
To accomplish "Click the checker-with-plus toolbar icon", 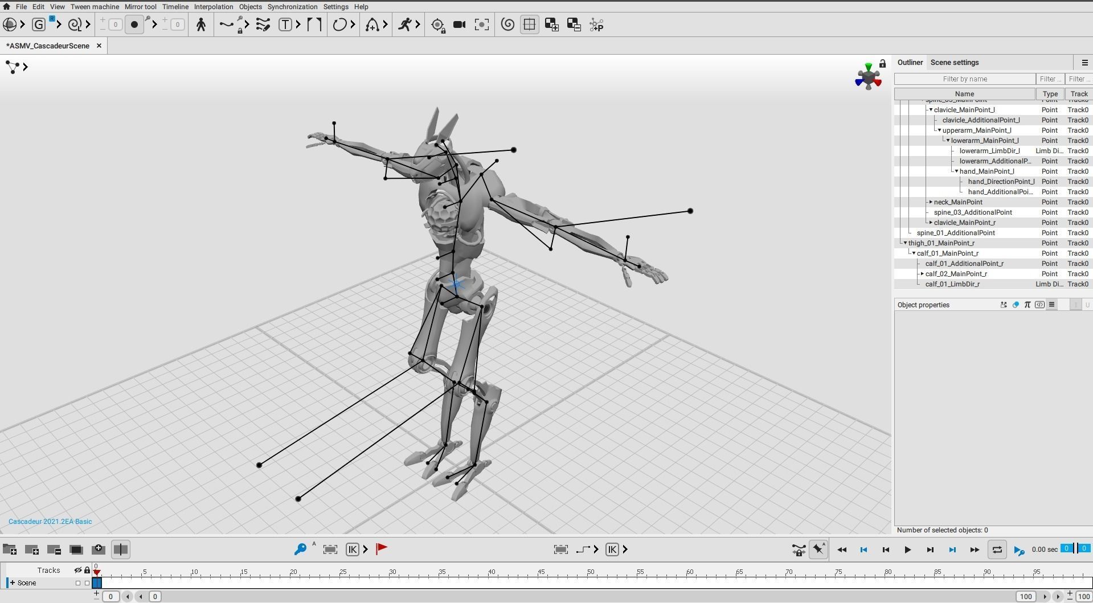I will pyautogui.click(x=551, y=24).
